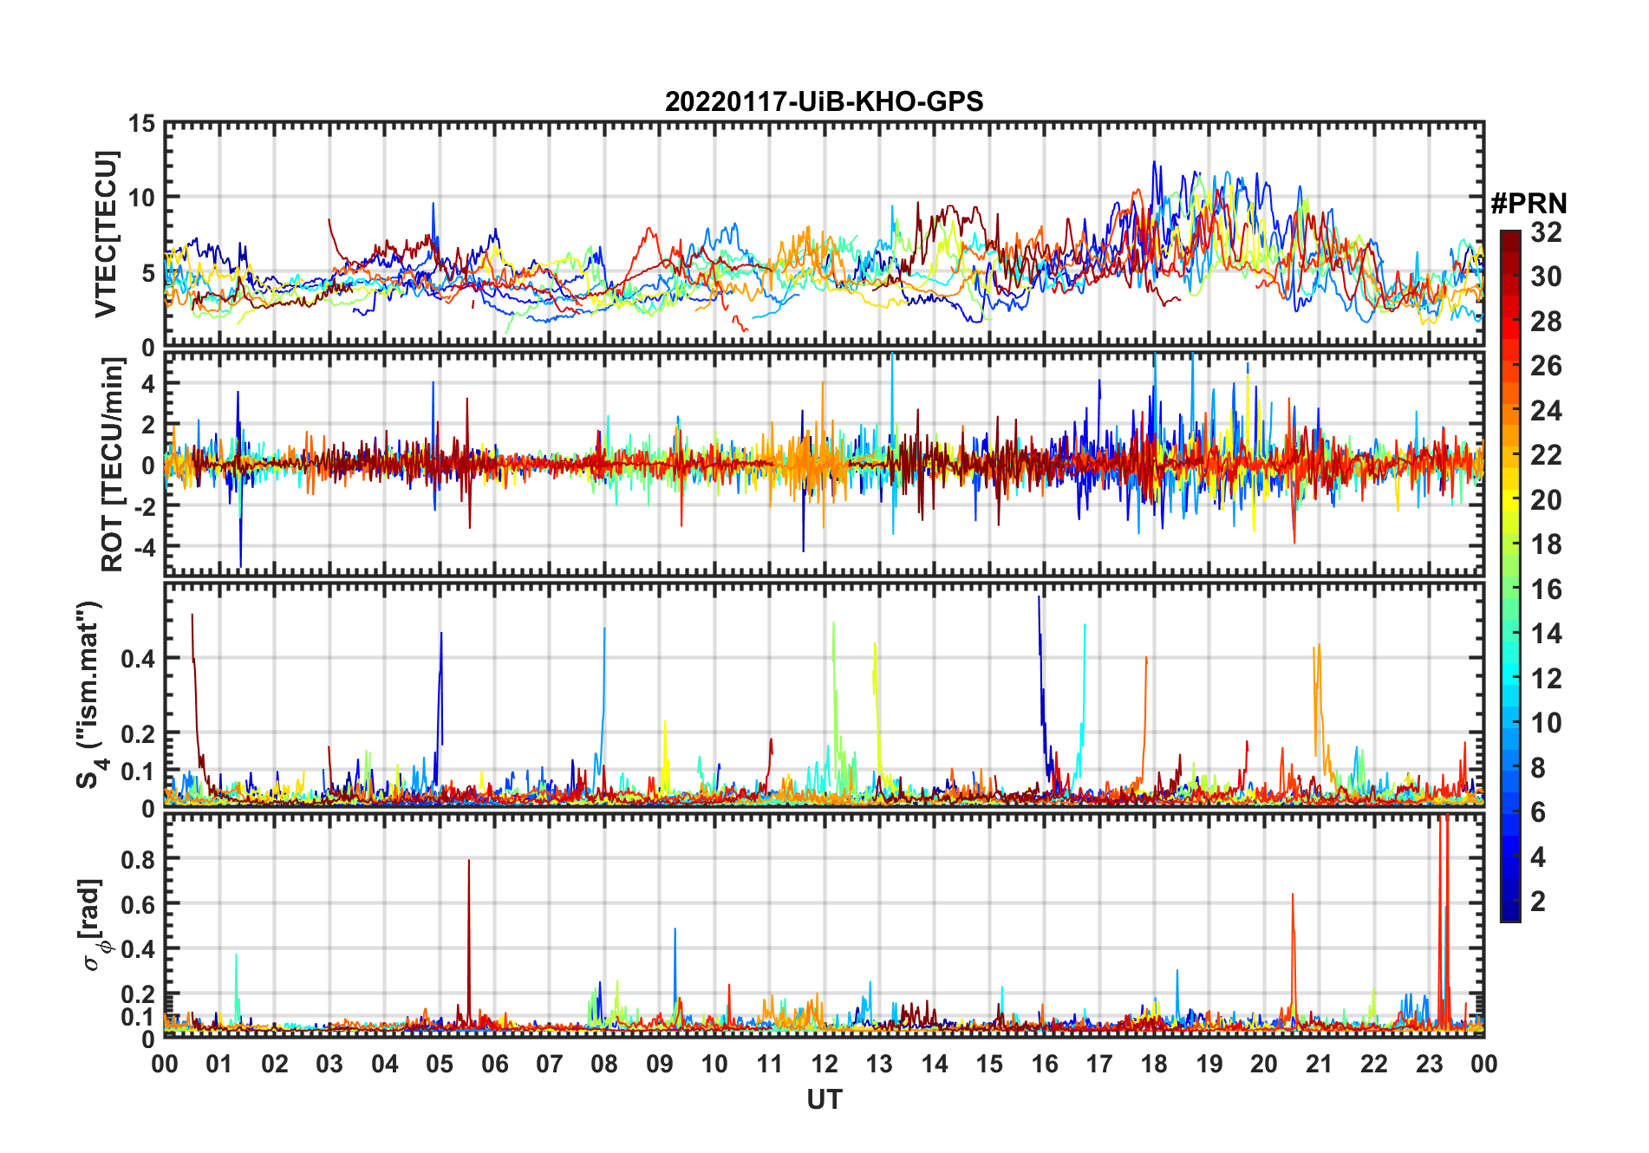The image size is (1649, 1153).
Task: Click the σφ axis tick label "0.6"
Action: click(x=138, y=904)
